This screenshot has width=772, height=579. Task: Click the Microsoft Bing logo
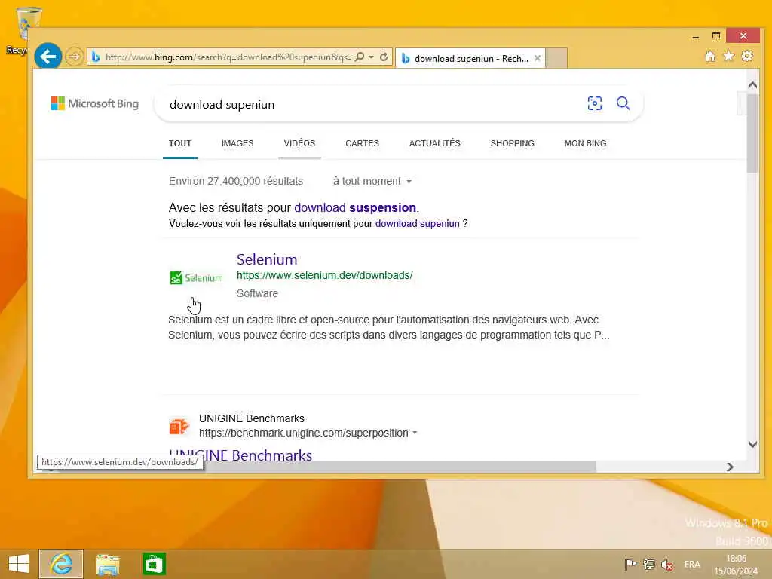pos(95,103)
